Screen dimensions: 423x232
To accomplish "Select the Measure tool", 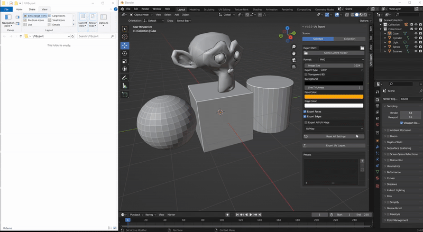I will (125, 86).
